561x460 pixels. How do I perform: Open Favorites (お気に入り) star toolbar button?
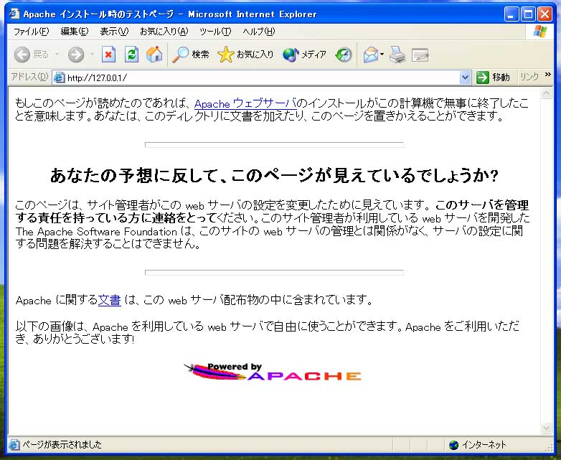click(x=245, y=55)
